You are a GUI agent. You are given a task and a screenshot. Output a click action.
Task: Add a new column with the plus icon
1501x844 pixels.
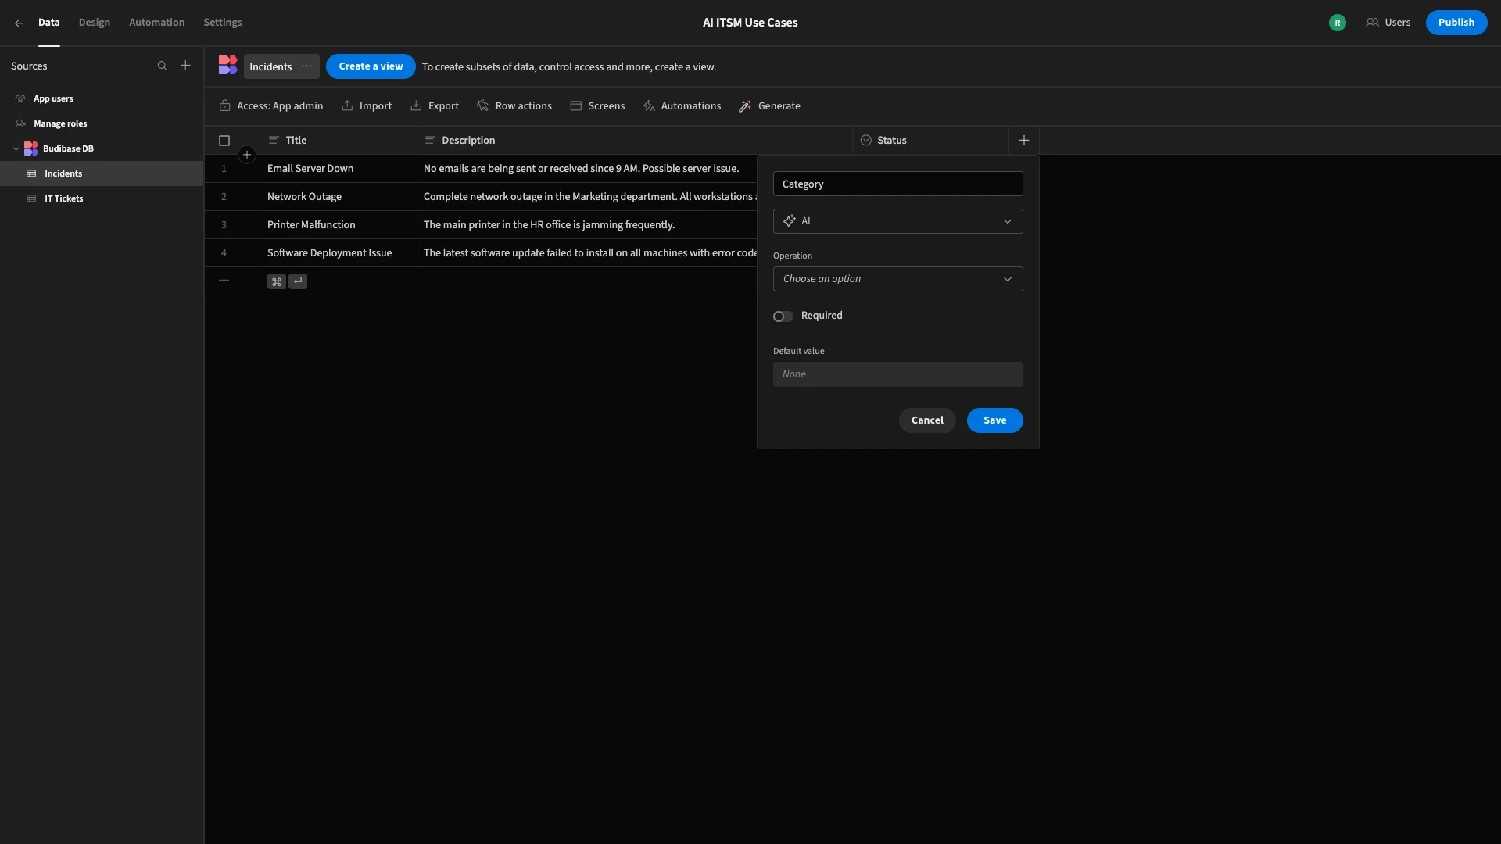1024,141
